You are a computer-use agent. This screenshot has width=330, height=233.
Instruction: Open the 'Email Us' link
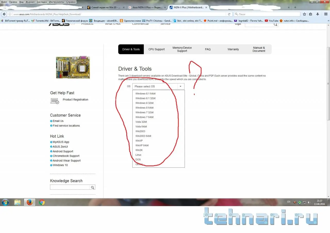pos(58,121)
